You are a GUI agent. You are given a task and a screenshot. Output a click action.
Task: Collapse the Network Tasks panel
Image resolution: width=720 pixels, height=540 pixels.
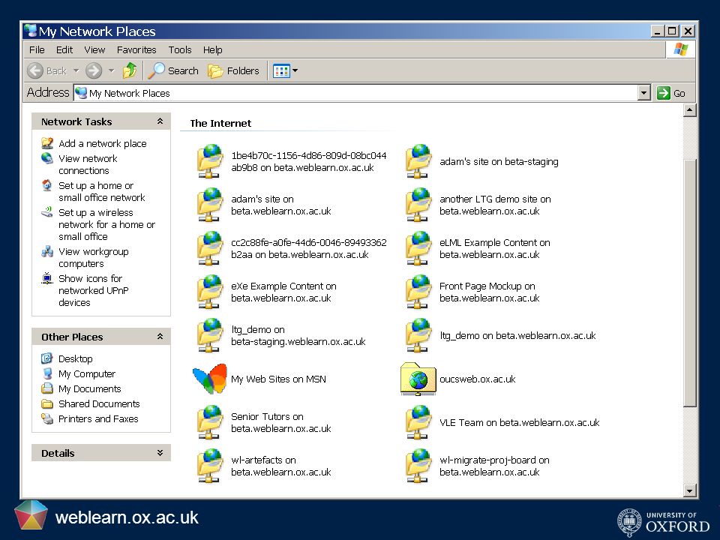pyautogui.click(x=160, y=121)
